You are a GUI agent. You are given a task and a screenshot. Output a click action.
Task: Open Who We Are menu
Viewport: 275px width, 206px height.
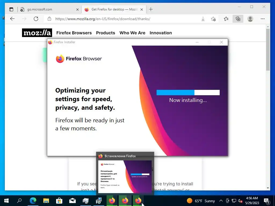tap(132, 33)
